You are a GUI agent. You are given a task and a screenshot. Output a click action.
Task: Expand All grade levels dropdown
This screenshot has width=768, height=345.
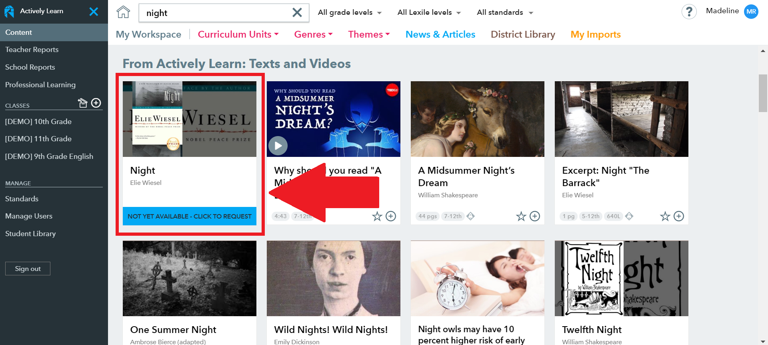[x=350, y=12]
